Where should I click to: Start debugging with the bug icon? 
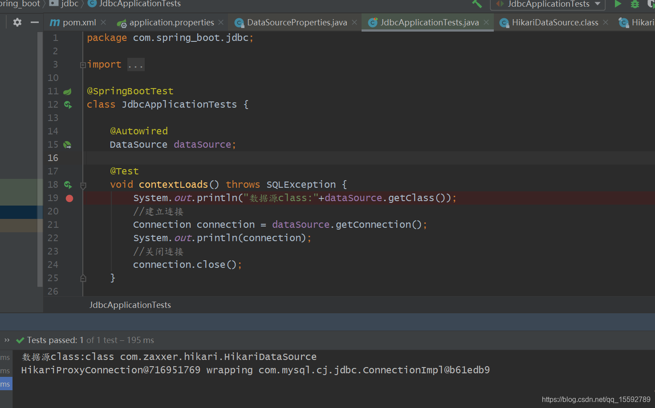point(635,4)
